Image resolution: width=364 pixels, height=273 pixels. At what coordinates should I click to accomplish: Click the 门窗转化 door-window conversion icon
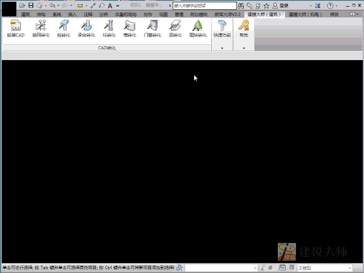click(152, 28)
